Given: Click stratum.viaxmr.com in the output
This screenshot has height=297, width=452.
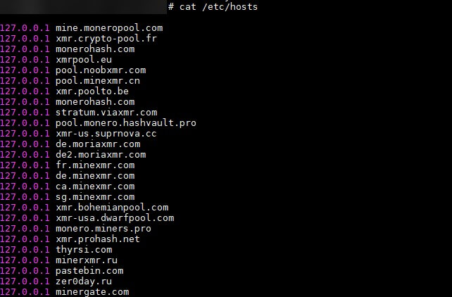Looking at the screenshot, I should (x=106, y=113).
